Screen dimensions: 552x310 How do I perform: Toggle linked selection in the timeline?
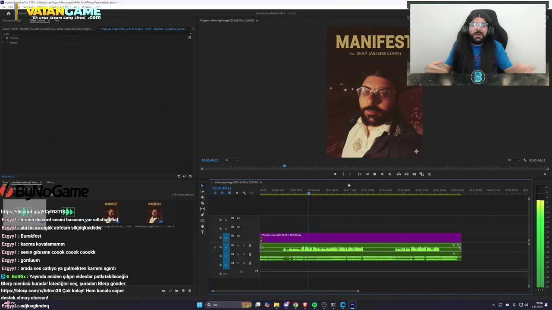[229, 193]
